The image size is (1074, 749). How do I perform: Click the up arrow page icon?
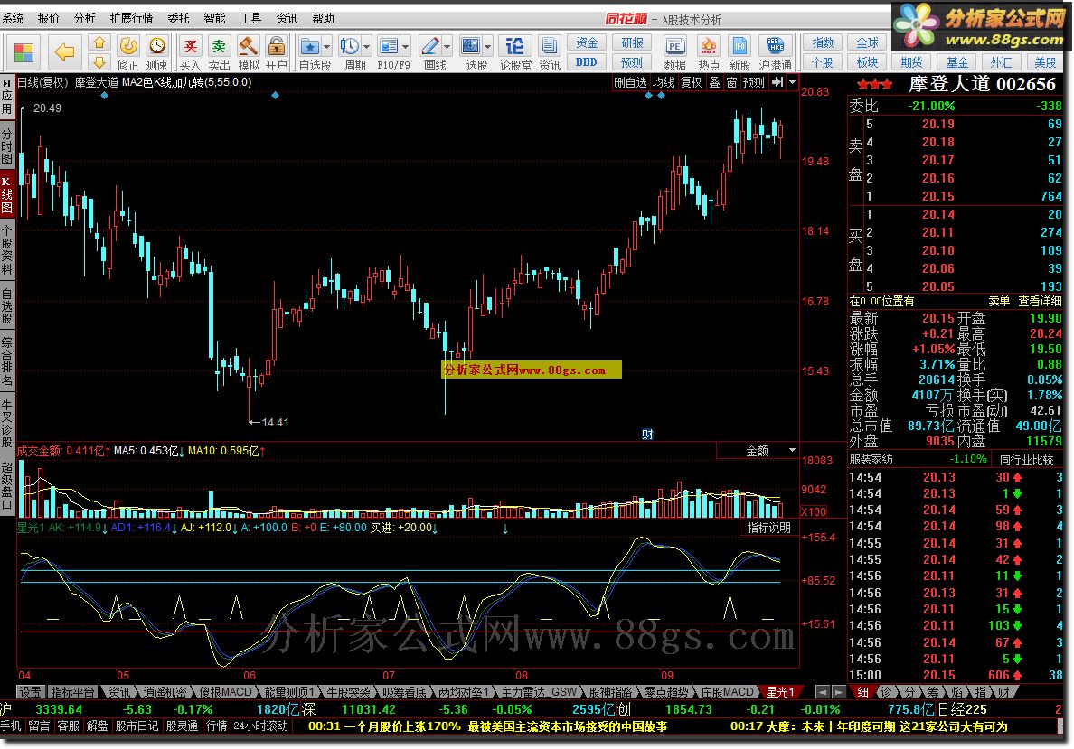point(99,43)
